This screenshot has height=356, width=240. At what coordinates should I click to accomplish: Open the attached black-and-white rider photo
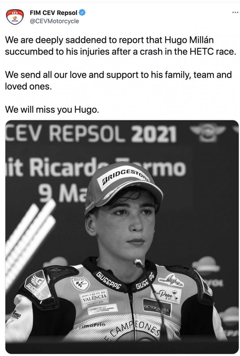pyautogui.click(x=122, y=237)
